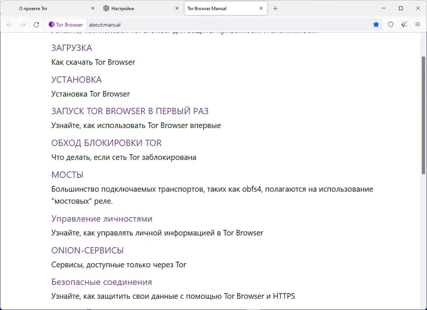Toggle the blue bookmark star
Viewport: 427px width, 310px height.
[376, 25]
